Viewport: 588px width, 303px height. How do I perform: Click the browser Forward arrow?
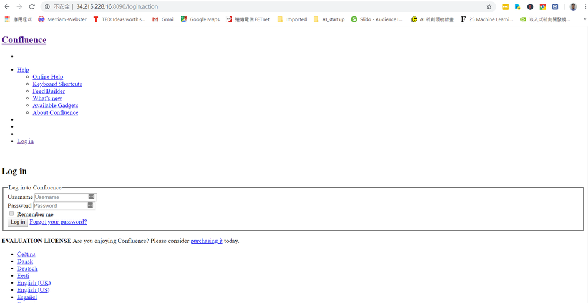point(19,6)
